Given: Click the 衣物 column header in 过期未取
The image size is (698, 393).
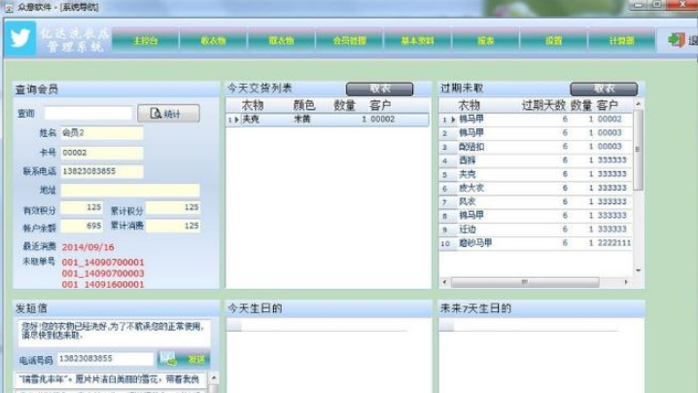Looking at the screenshot, I should [x=469, y=105].
